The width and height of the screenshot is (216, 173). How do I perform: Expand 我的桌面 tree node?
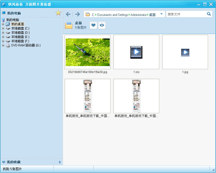(3, 24)
